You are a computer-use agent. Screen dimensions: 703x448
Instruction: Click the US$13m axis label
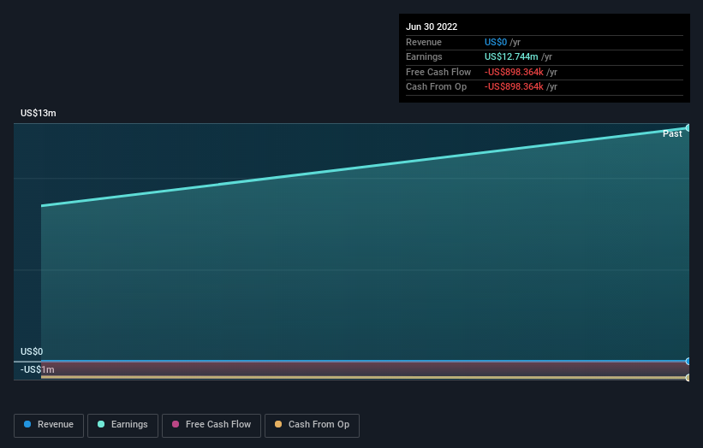point(39,113)
